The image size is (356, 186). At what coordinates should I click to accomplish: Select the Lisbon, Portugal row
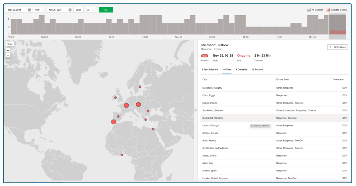tap(275, 125)
